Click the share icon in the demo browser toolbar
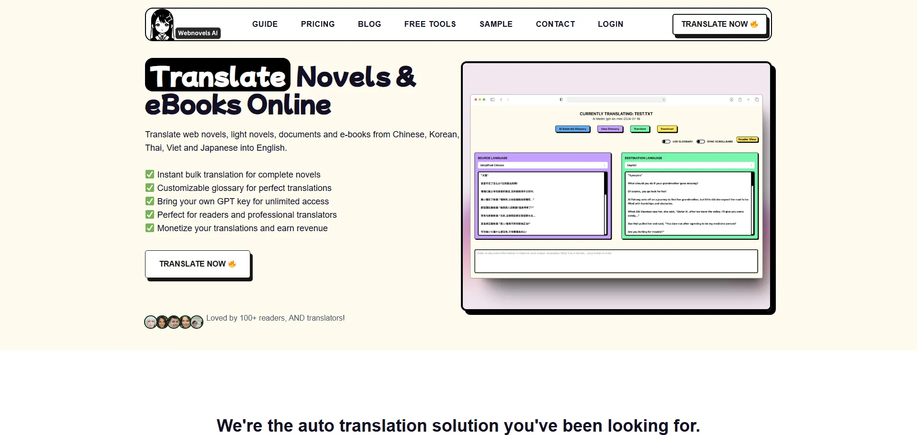 [740, 100]
